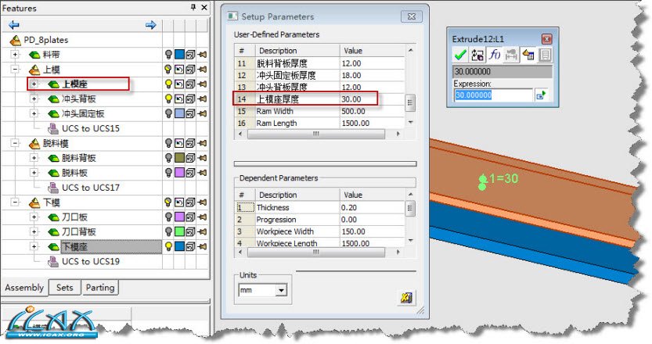This screenshot has width=652, height=344.
Task: Expand the 上模座 tree node
Action: (x=34, y=84)
